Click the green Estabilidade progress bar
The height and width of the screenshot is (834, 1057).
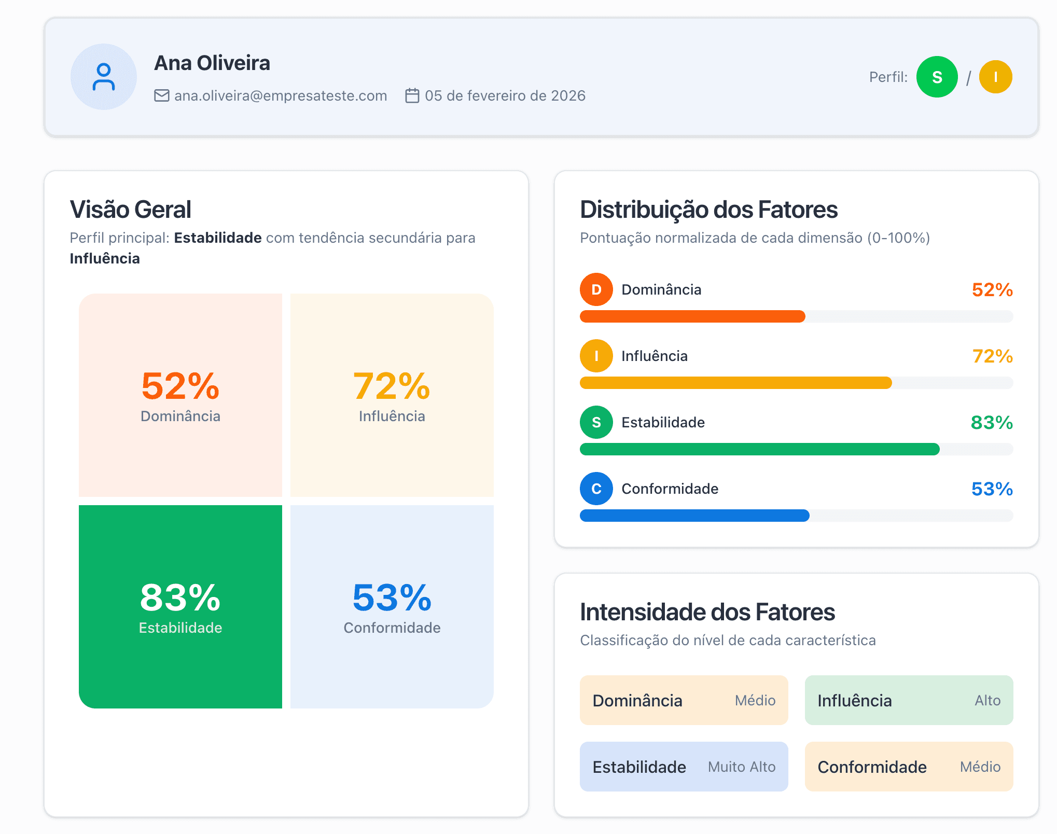coord(759,449)
